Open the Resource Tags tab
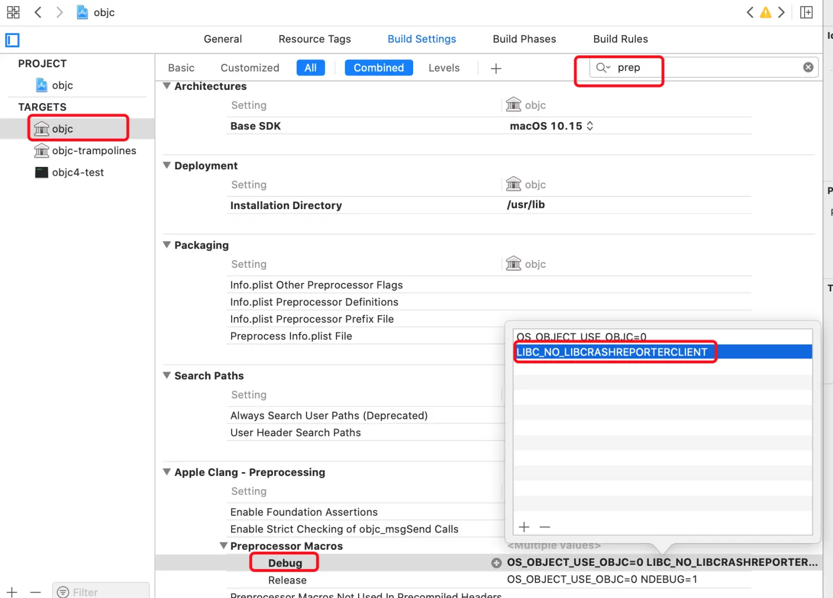Screen dimensions: 833x598 (315, 39)
